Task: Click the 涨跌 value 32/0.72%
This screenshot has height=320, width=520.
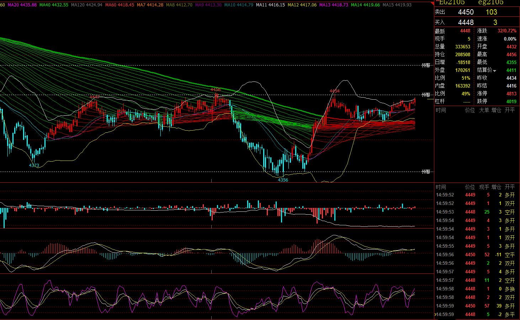Action: pos(507,31)
